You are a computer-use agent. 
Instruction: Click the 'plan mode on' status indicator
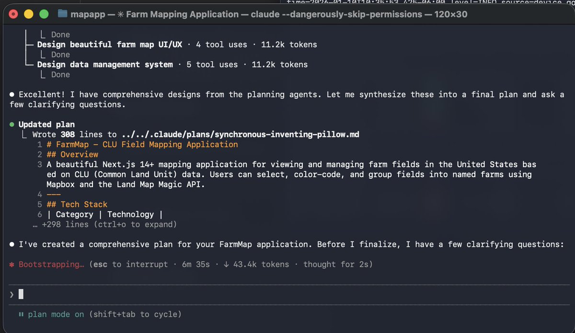(x=56, y=314)
